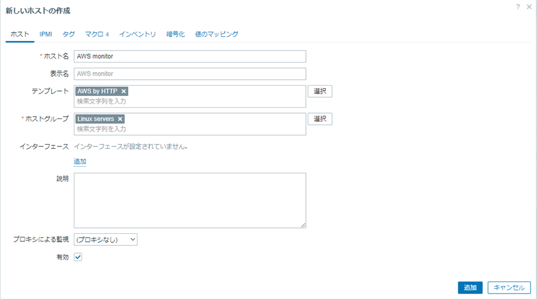This screenshot has width=537, height=300.
Task: Toggle the 有効 enabled checkbox
Action: coord(78,257)
